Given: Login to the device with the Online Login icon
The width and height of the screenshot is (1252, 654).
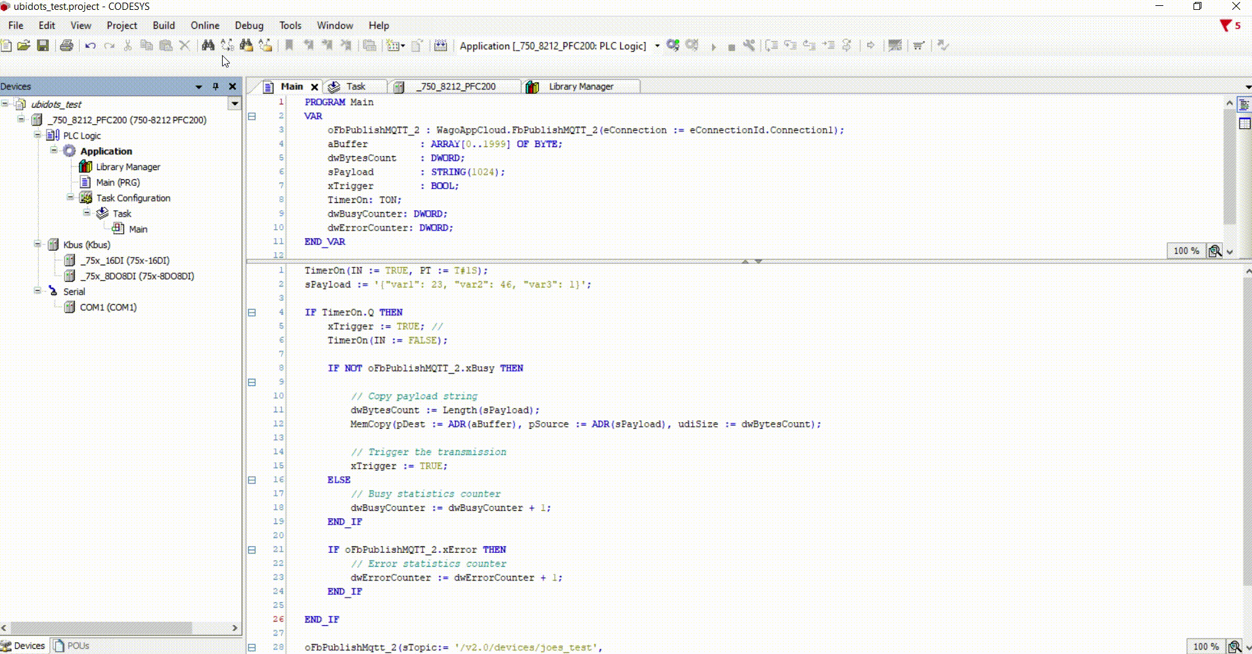Looking at the screenshot, I should coord(673,45).
